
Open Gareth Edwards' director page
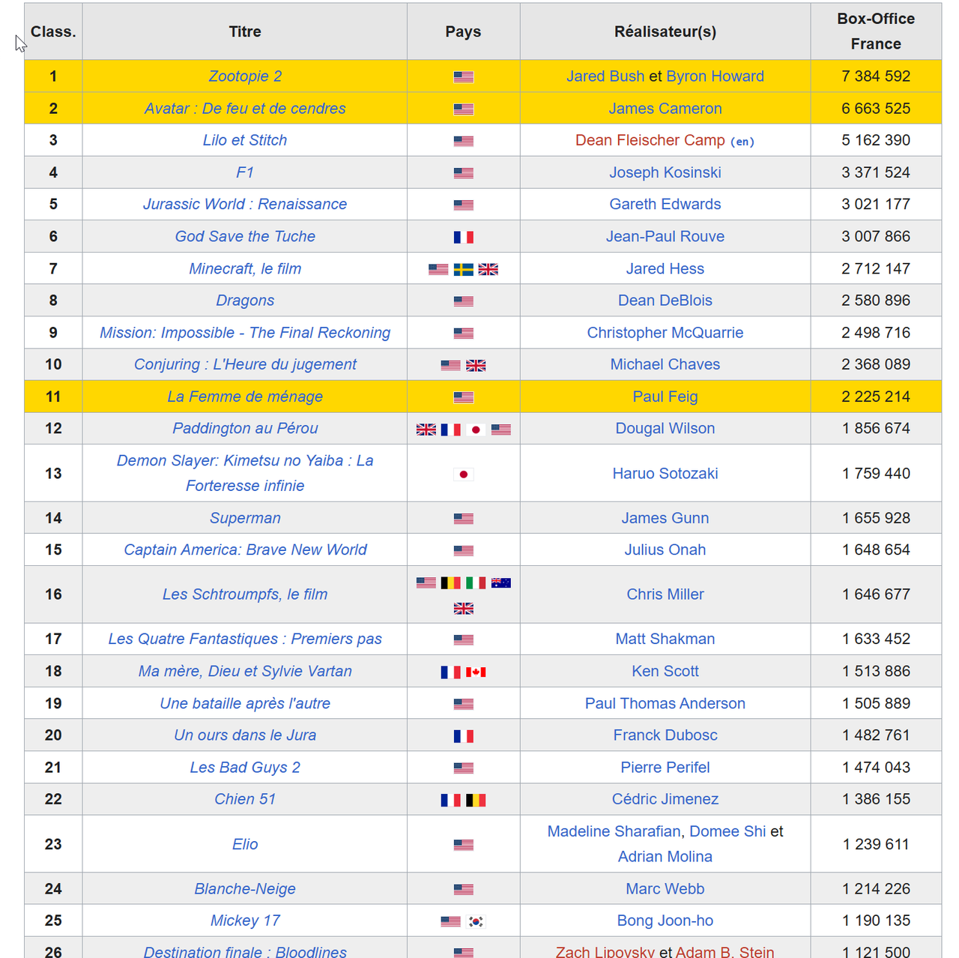(665, 204)
